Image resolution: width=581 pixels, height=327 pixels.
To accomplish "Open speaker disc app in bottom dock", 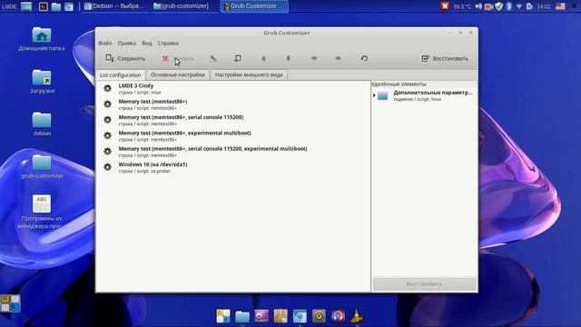I will pos(319,316).
